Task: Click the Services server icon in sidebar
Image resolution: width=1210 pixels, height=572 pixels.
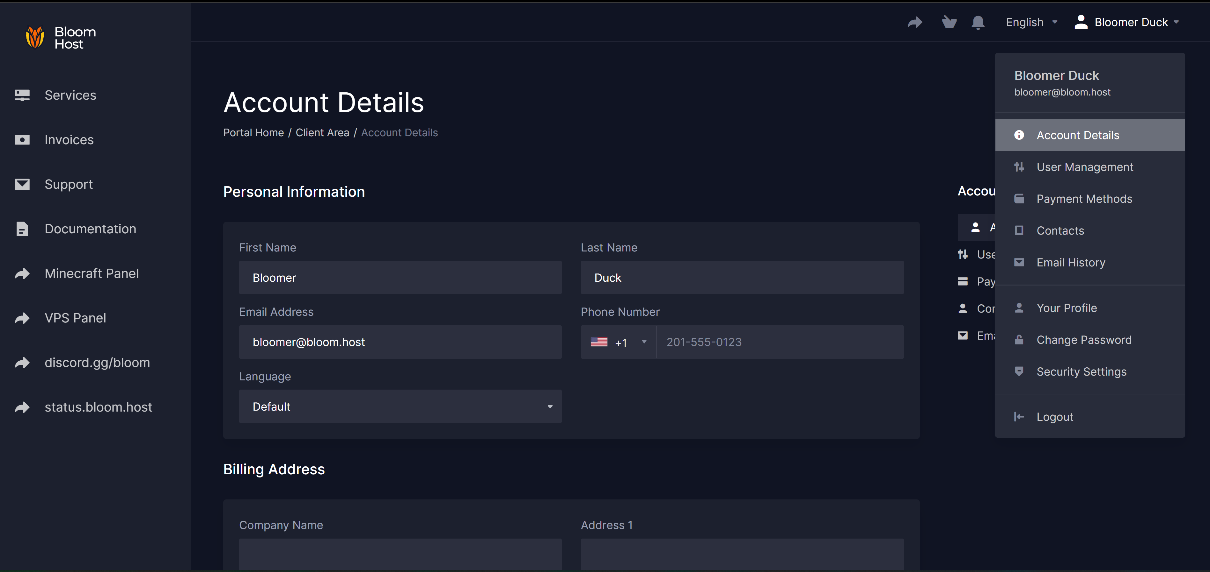Action: pyautogui.click(x=22, y=95)
